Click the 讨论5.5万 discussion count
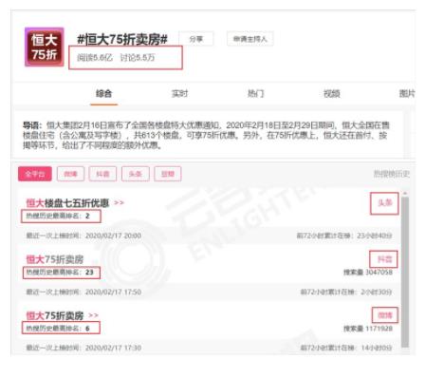Viewport: 425px width, 378px height. (138, 58)
